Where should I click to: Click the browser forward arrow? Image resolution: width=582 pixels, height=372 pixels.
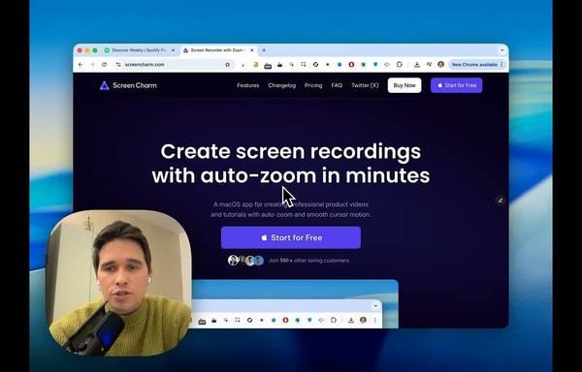(x=92, y=65)
